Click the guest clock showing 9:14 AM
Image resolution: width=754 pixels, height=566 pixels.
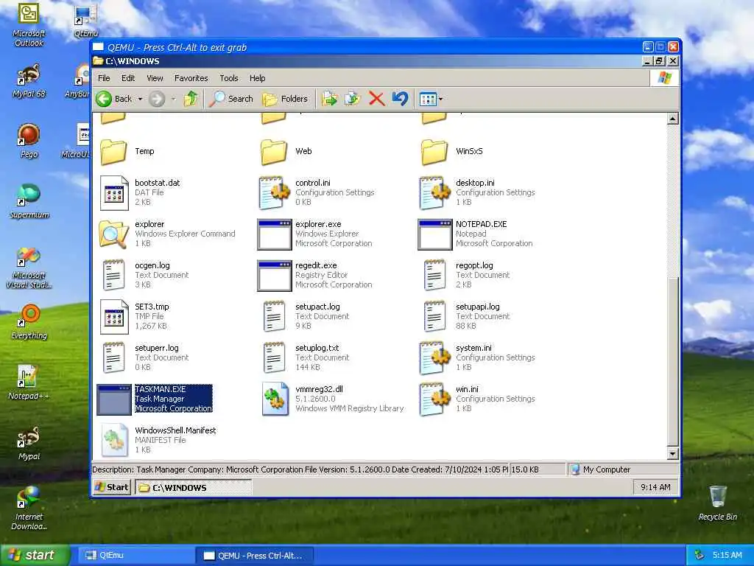coord(655,487)
